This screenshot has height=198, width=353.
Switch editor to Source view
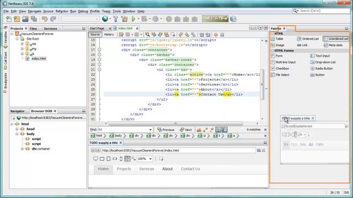[95, 34]
